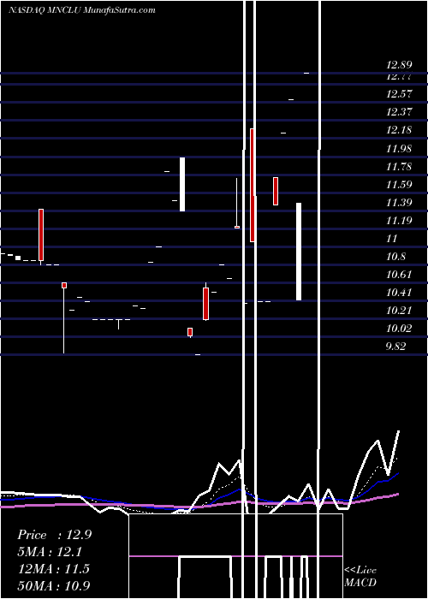This screenshot has width=428, height=599.
Task: Click the 5MA : 12.1 readout
Action: coord(50,552)
